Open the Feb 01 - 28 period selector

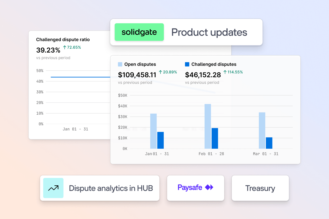211,154
